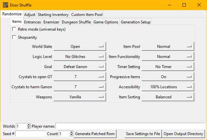
Task: Click the Door Shuffle app icon in title bar
Action: coord(6,5)
